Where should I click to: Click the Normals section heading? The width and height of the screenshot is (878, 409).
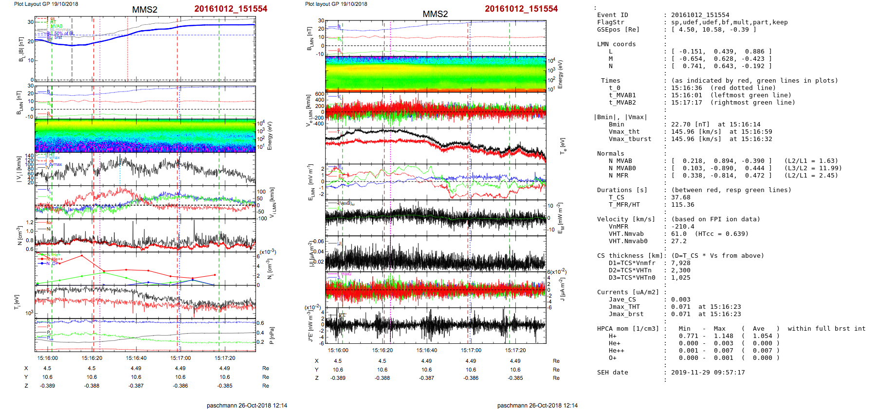pyautogui.click(x=610, y=154)
